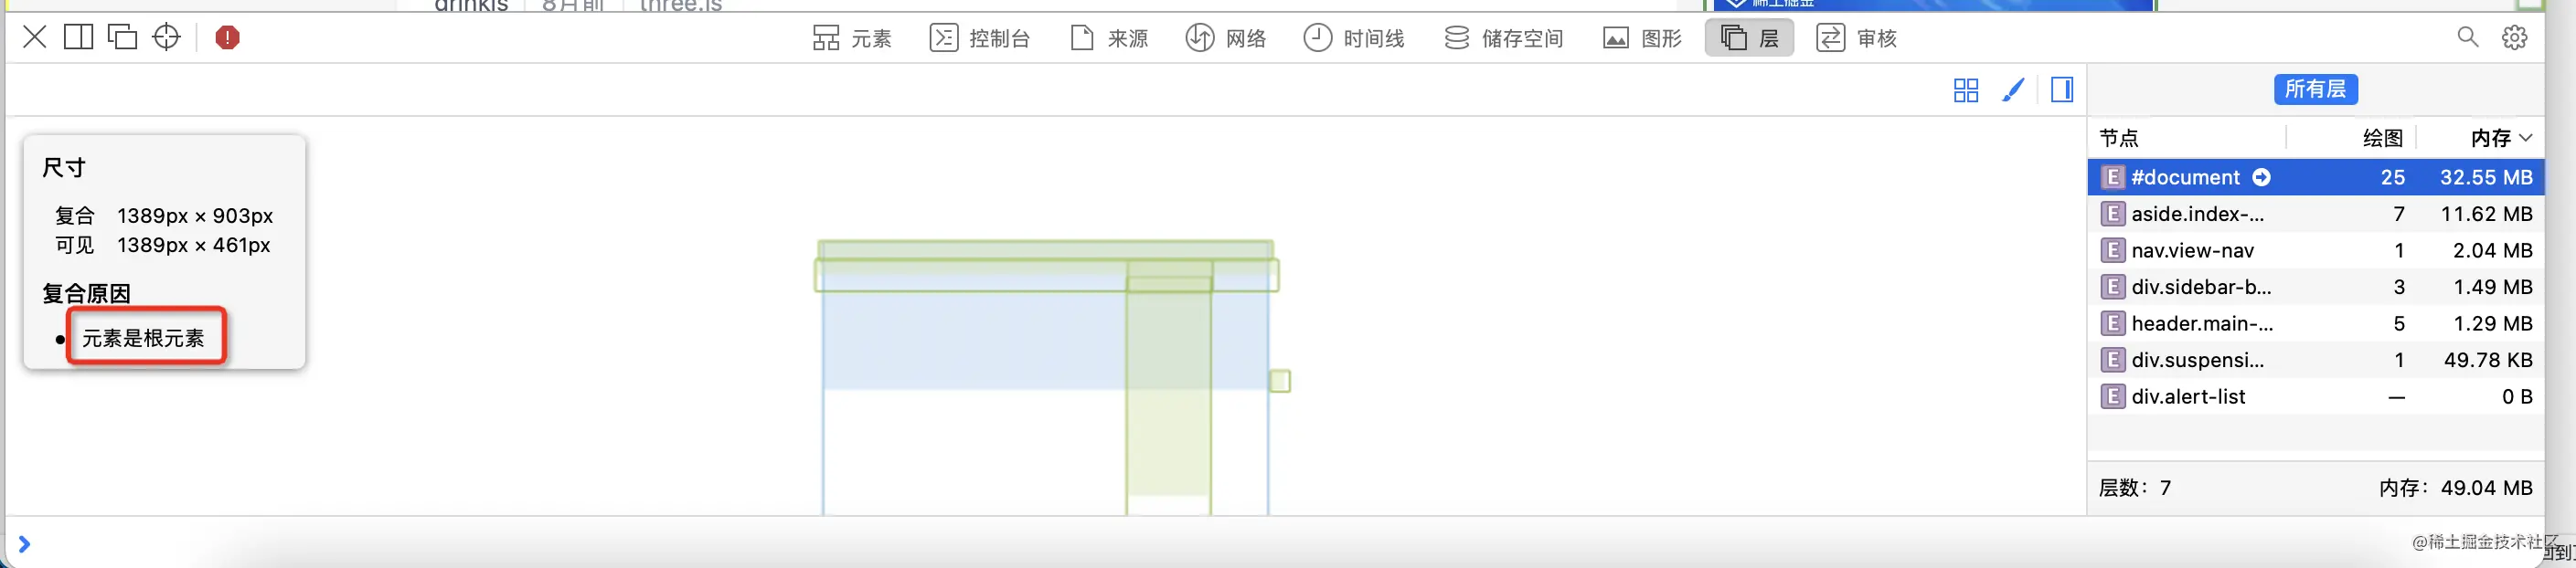
Task: Dock inspector to the side of window
Action: click(78, 38)
